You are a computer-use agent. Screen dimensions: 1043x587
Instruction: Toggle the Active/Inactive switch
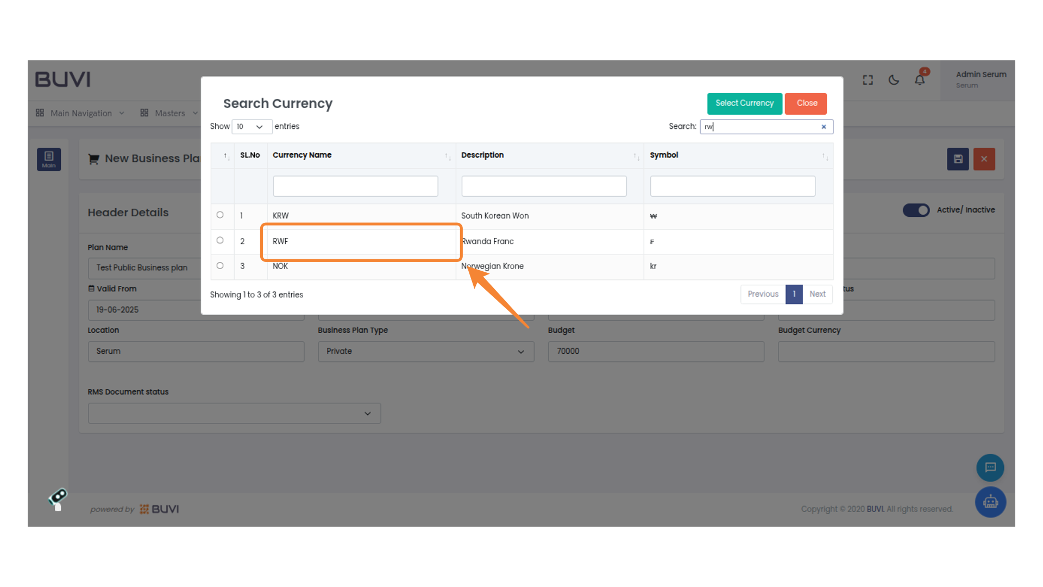[x=916, y=210]
